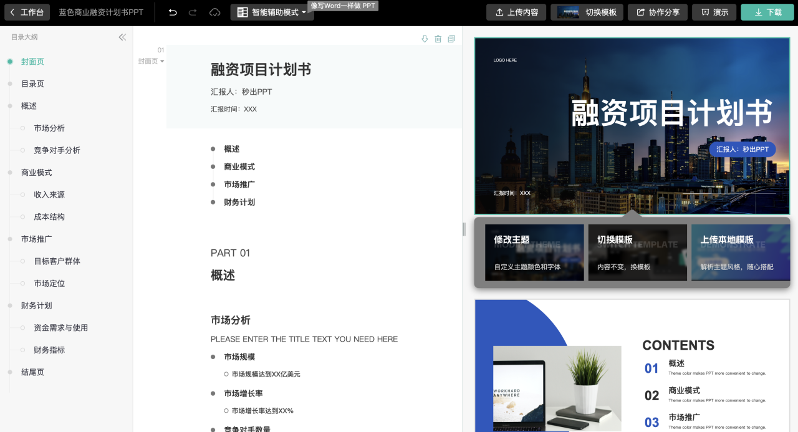Click the 上传内容 button
The height and width of the screenshot is (432, 798).
pos(516,12)
